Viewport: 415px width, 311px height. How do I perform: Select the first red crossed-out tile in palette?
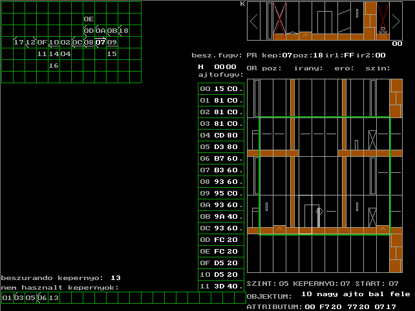[x=279, y=21]
